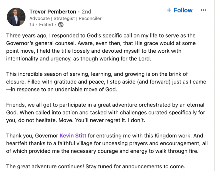Click the word Reconciler in the headline
This screenshot has height=171, width=215.
pyautogui.click(x=90, y=18)
